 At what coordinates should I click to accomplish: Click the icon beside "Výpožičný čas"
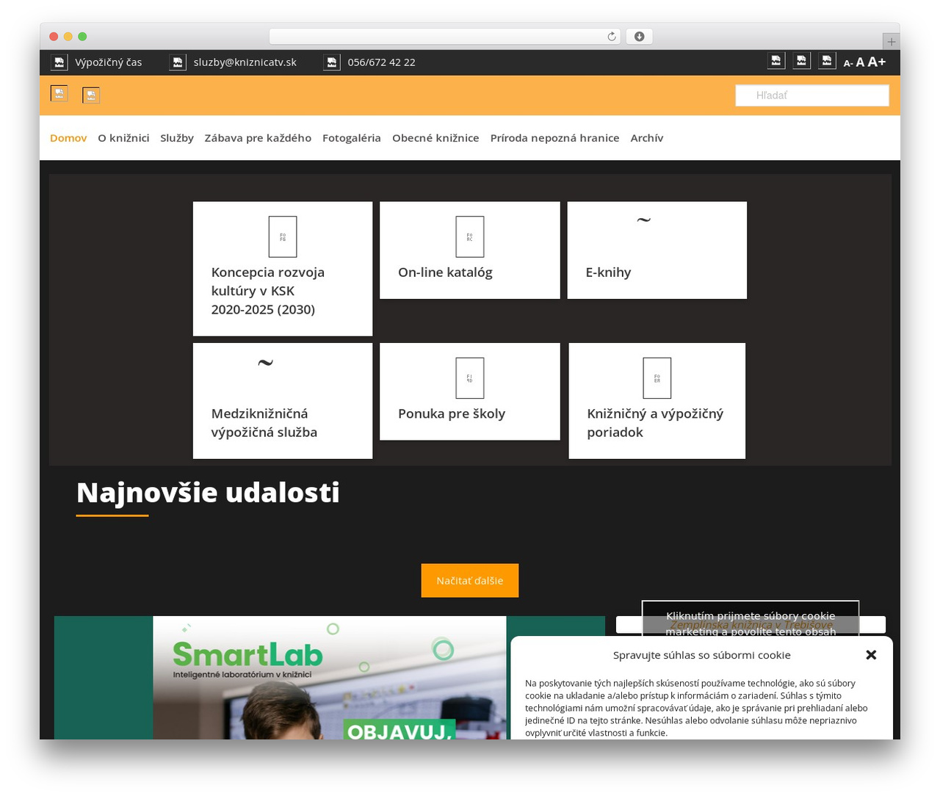coord(59,62)
